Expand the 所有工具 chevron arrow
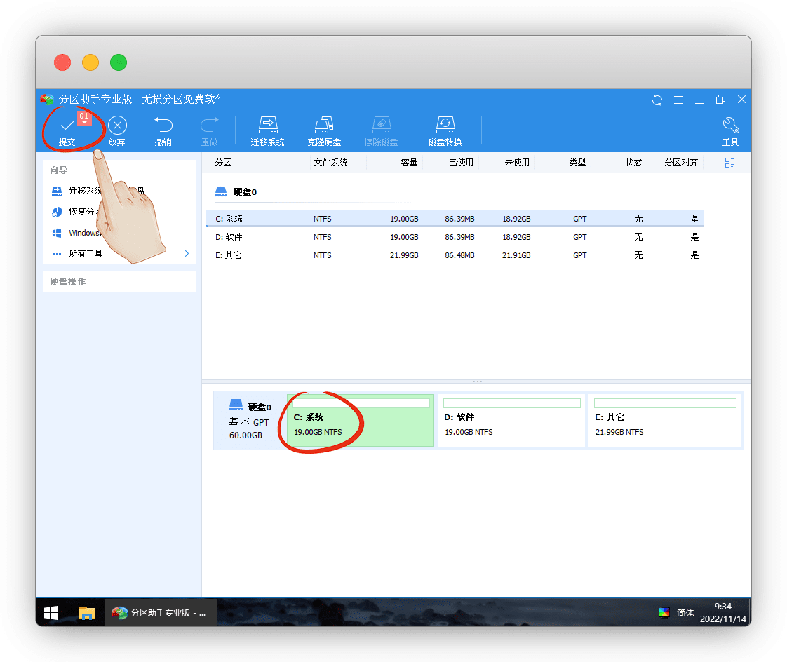Viewport: 787px width, 662px height. click(x=187, y=253)
